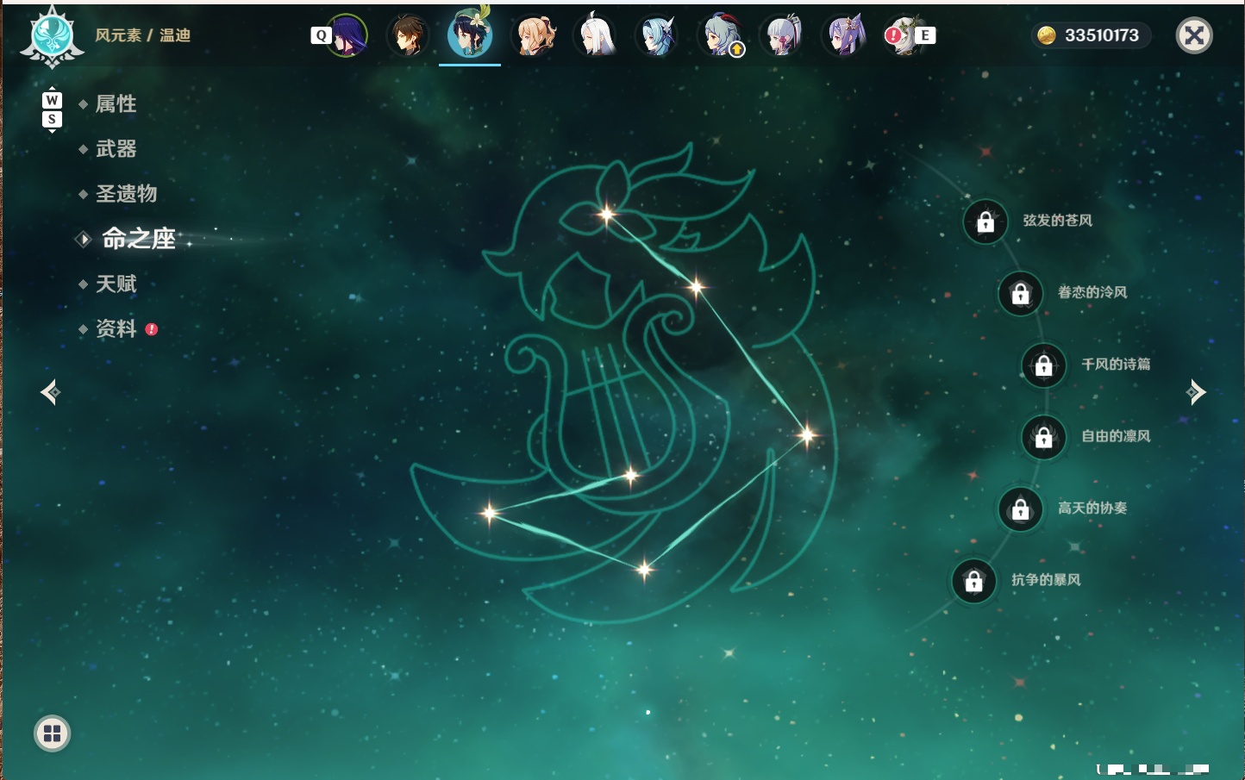Open the 高天的协奏 lock node
This screenshot has width=1245, height=780.
coord(1021,509)
